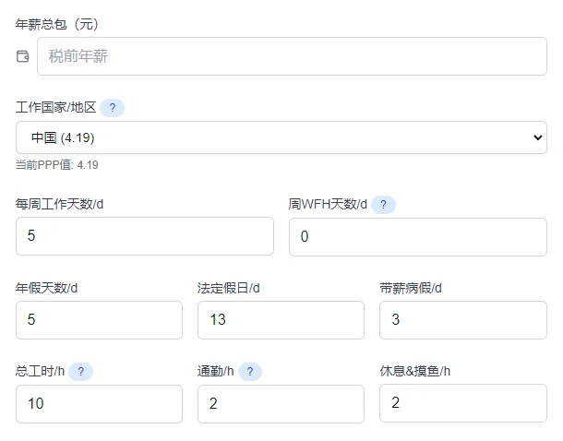Show the 周WFH天数 help question mark
Screen dimensions: 563x441
pos(383,204)
